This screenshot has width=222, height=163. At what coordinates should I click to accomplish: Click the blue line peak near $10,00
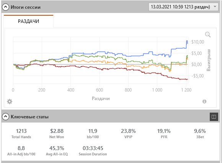coord(187,41)
